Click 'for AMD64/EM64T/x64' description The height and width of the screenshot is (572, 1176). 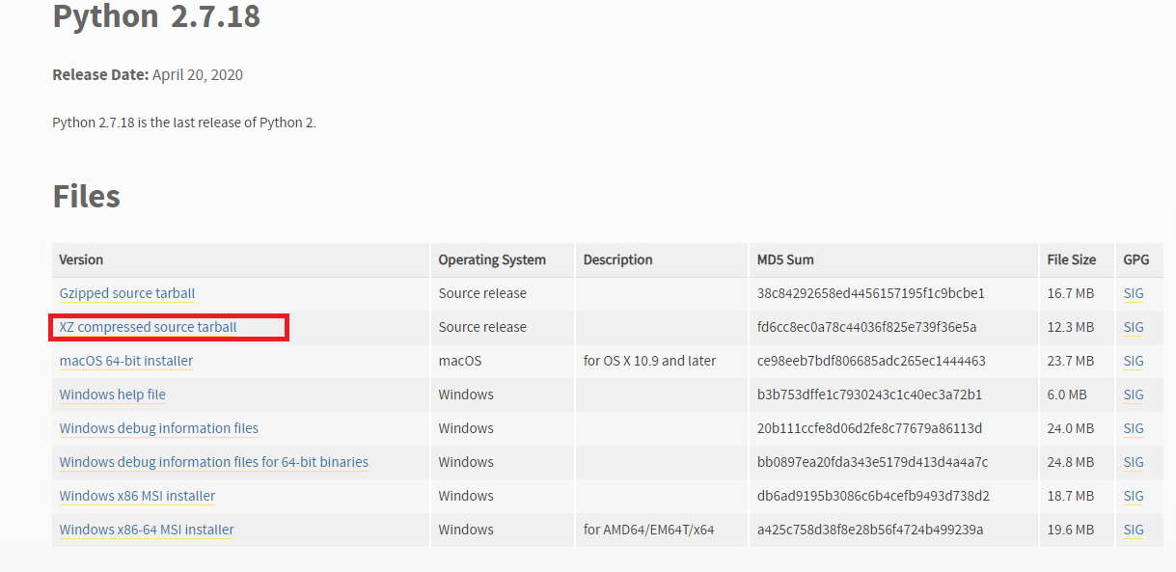point(649,530)
